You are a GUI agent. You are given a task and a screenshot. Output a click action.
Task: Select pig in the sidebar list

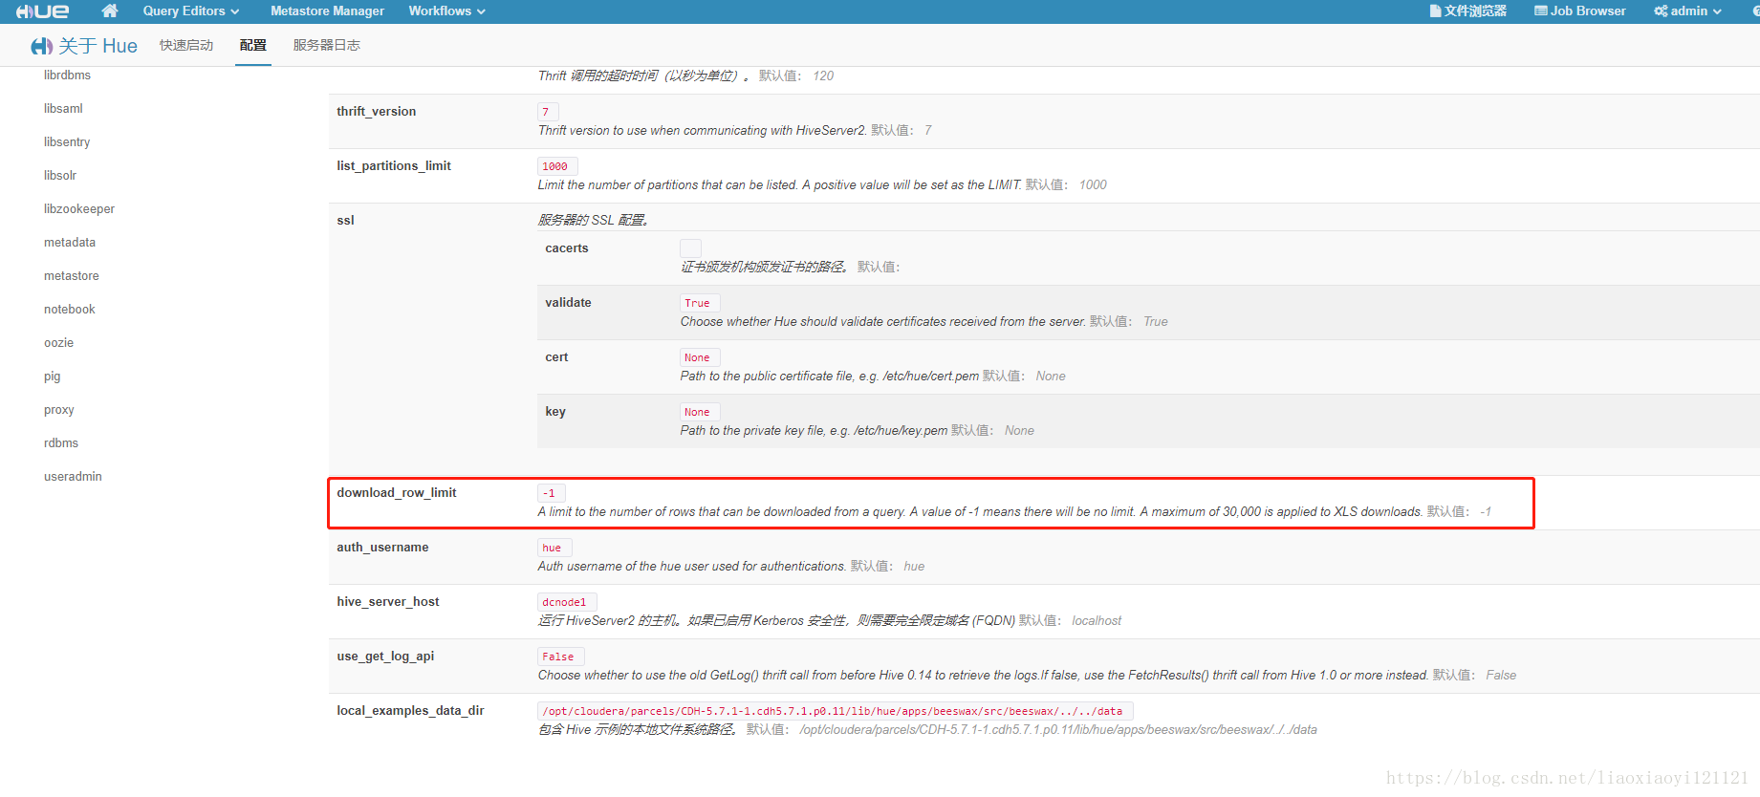tap(52, 376)
